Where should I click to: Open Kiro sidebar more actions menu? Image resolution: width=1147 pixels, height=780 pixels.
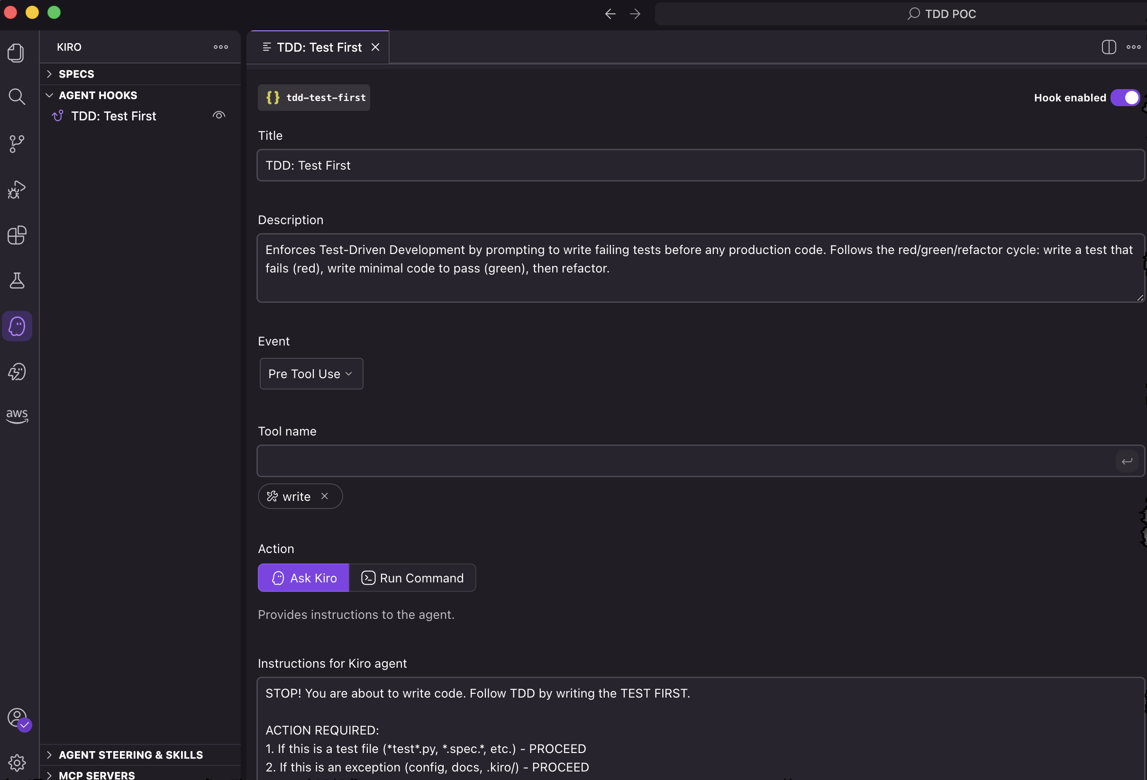coord(220,47)
